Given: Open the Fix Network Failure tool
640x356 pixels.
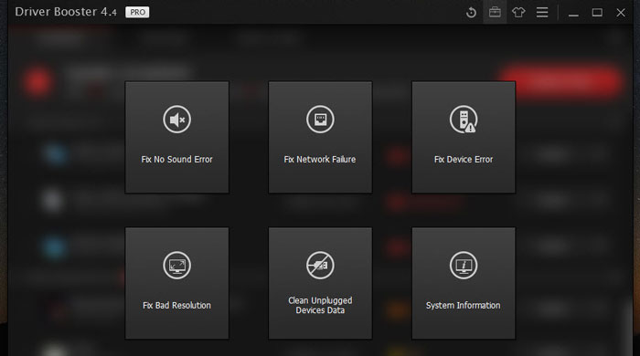Looking at the screenshot, I should [x=320, y=137].
